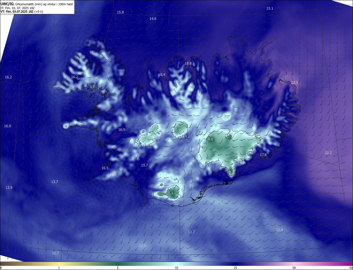
Task: Select the 12.4 value label
Action: 279,230
